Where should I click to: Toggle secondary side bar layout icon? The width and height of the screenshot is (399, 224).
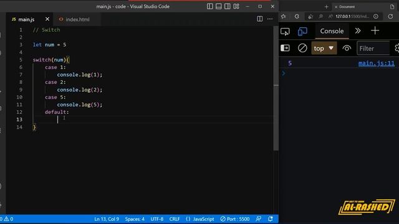(x=227, y=6)
